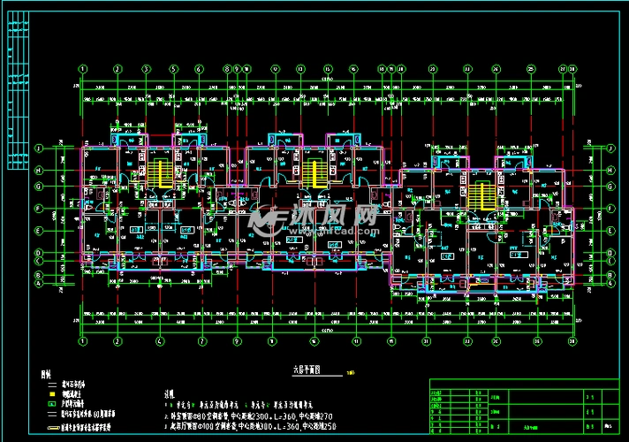Click the first white legend symbol
The width and height of the screenshot is (629, 442).
point(51,385)
